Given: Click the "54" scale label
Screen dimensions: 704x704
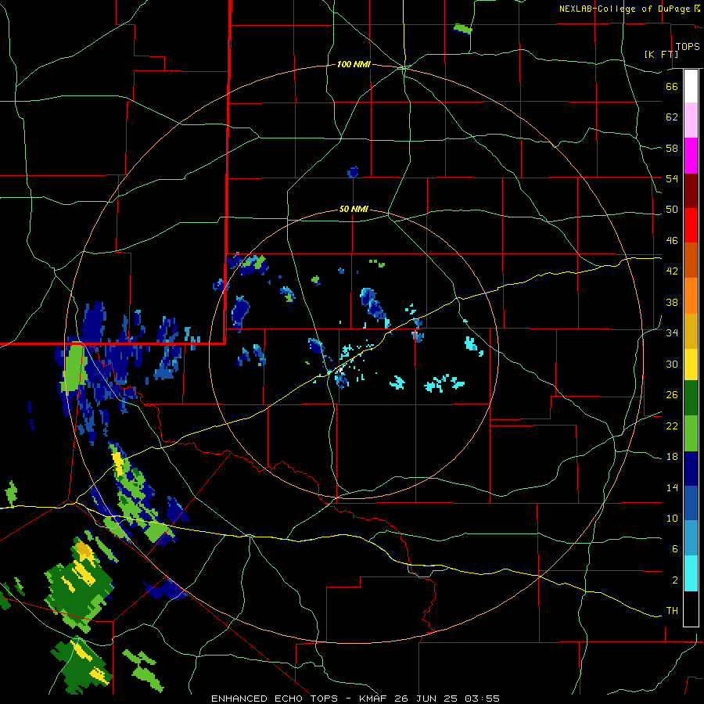Looking at the screenshot, I should [672, 178].
